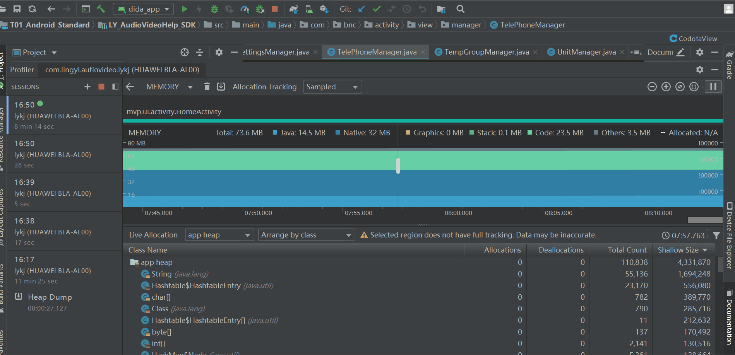Open Search Everywhere magnifier
The height and width of the screenshot is (355, 735).
click(x=460, y=9)
